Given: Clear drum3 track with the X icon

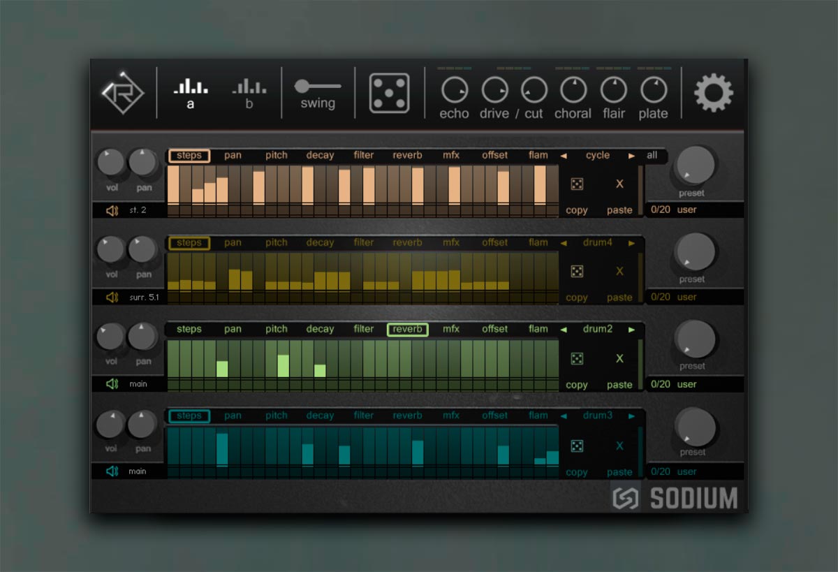Looking at the screenshot, I should (x=619, y=446).
